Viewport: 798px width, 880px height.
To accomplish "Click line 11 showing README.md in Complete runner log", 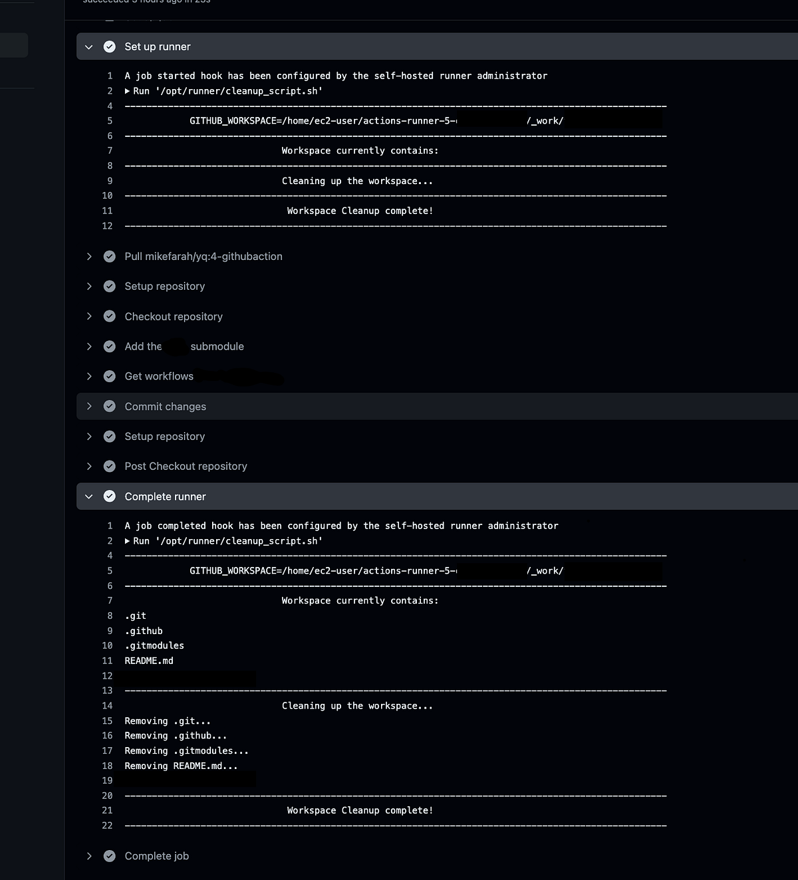I will [107, 661].
